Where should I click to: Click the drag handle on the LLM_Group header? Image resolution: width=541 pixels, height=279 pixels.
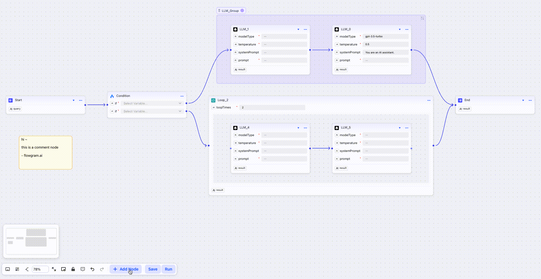[219, 10]
